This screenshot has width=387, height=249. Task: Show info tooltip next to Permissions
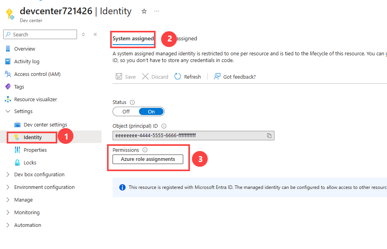pos(145,150)
